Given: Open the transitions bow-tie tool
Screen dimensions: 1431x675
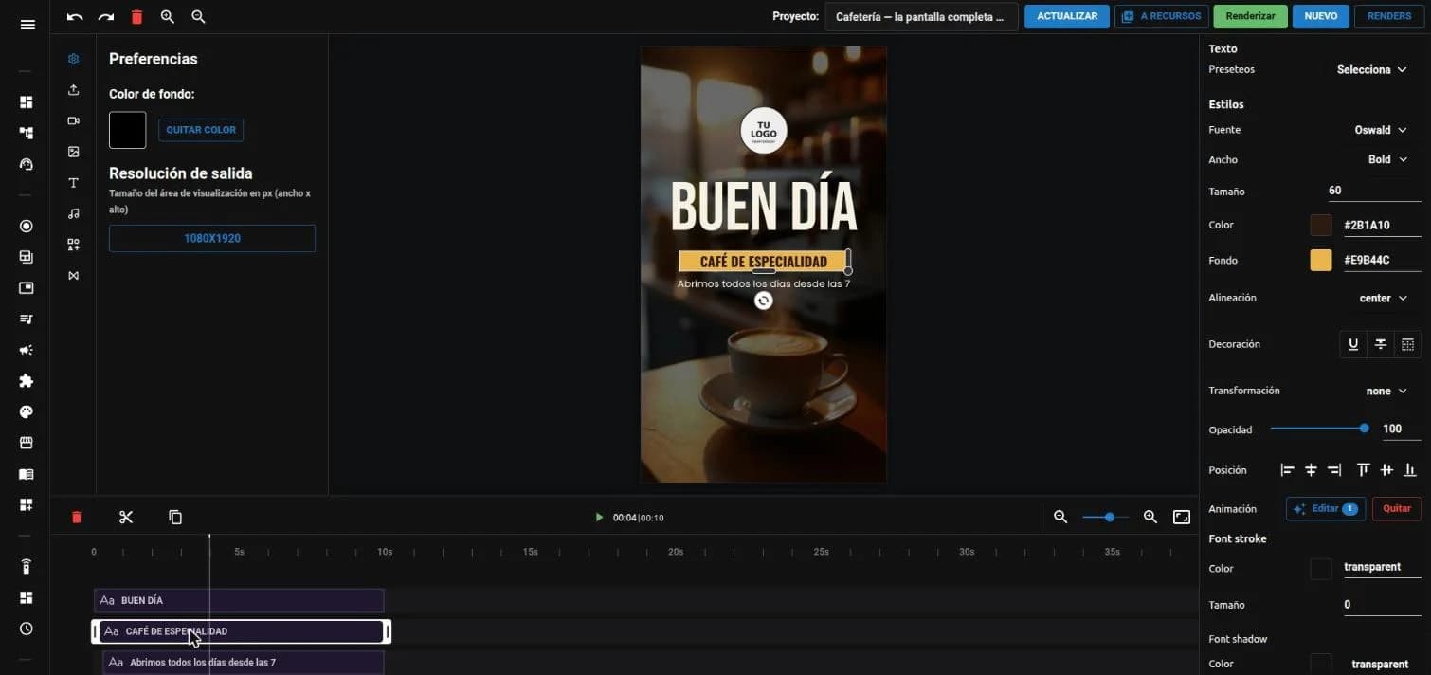Looking at the screenshot, I should (74, 276).
